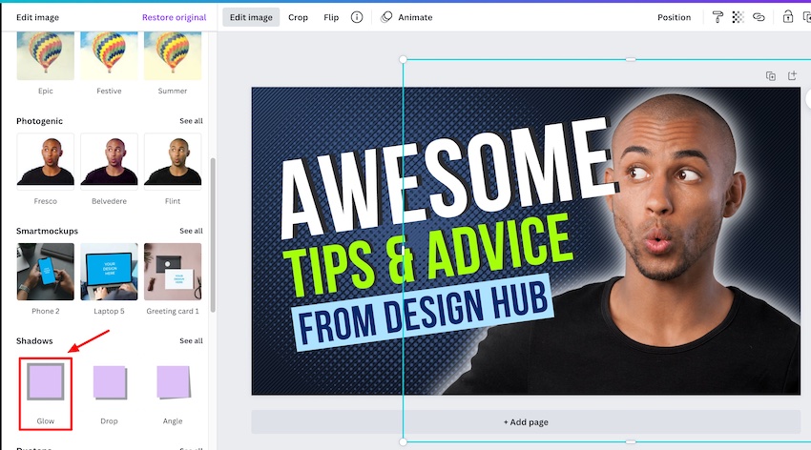
Task: Select the Crop option
Action: [298, 17]
